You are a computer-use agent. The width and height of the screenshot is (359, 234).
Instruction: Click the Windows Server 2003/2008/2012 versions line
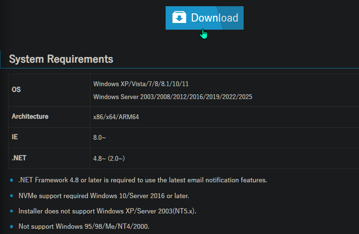tap(172, 97)
